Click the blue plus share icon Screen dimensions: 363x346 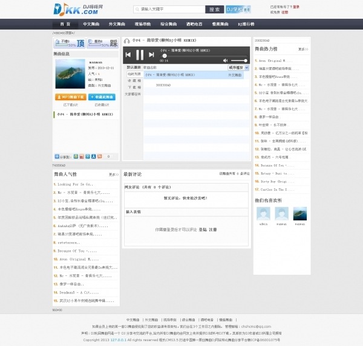click(56, 156)
